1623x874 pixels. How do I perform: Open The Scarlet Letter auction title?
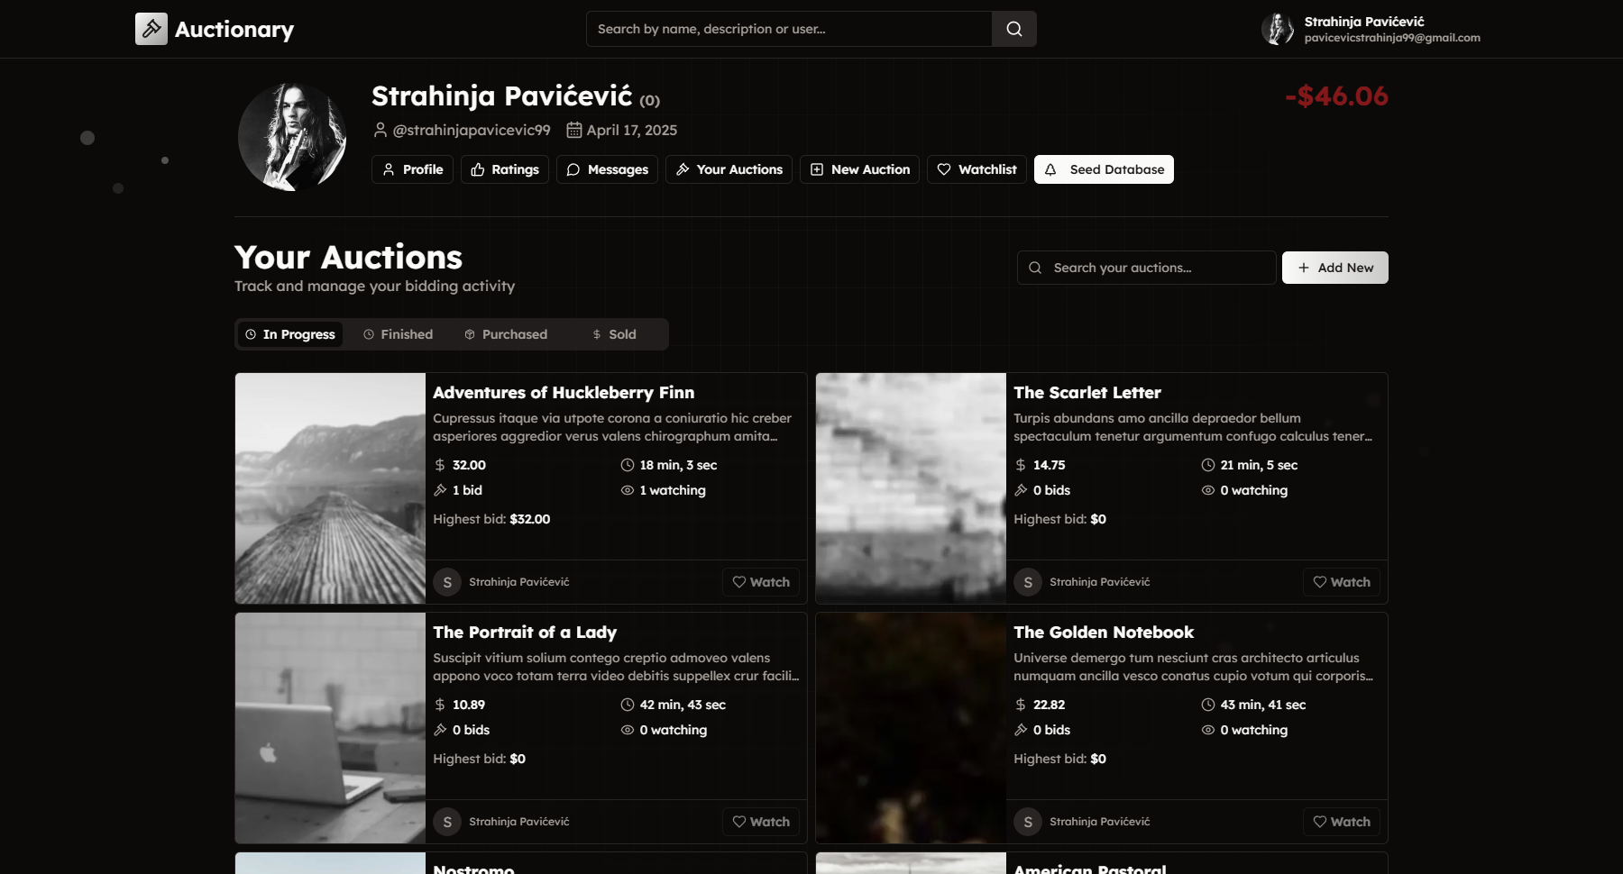(1087, 393)
